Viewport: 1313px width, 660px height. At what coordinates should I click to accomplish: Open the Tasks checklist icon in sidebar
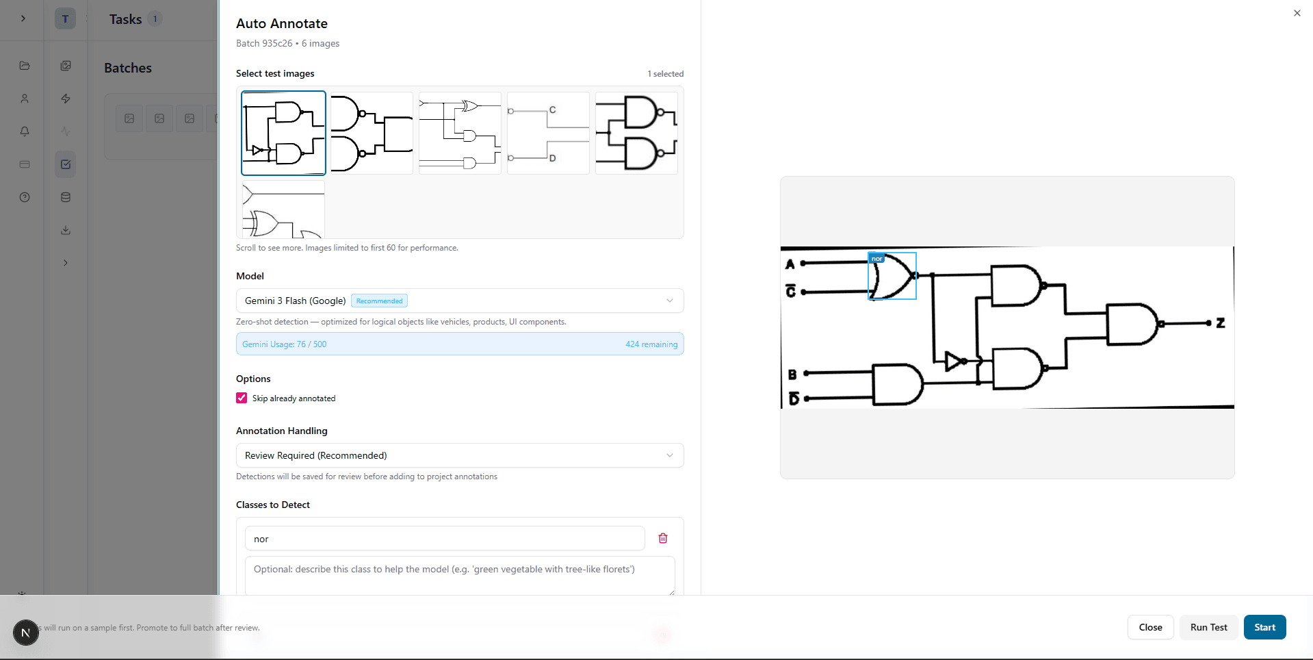(x=65, y=164)
